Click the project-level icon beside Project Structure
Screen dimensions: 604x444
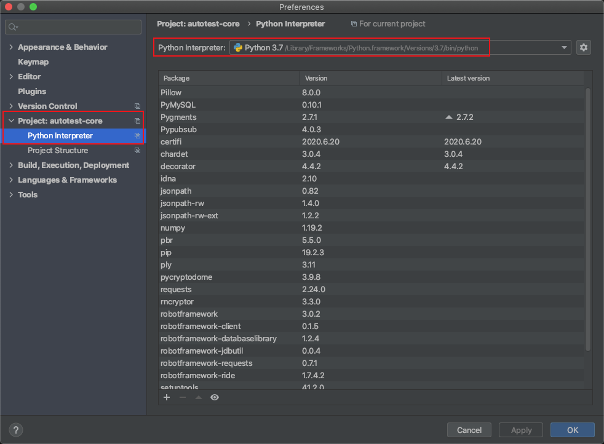[x=137, y=150]
